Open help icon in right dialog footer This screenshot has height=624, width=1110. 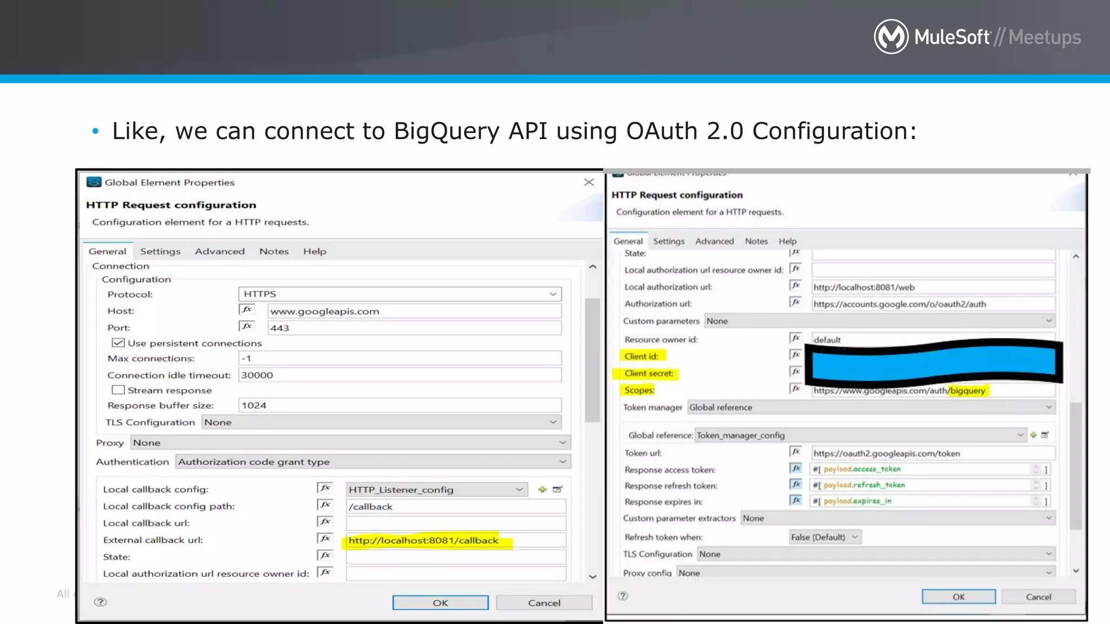(x=623, y=596)
